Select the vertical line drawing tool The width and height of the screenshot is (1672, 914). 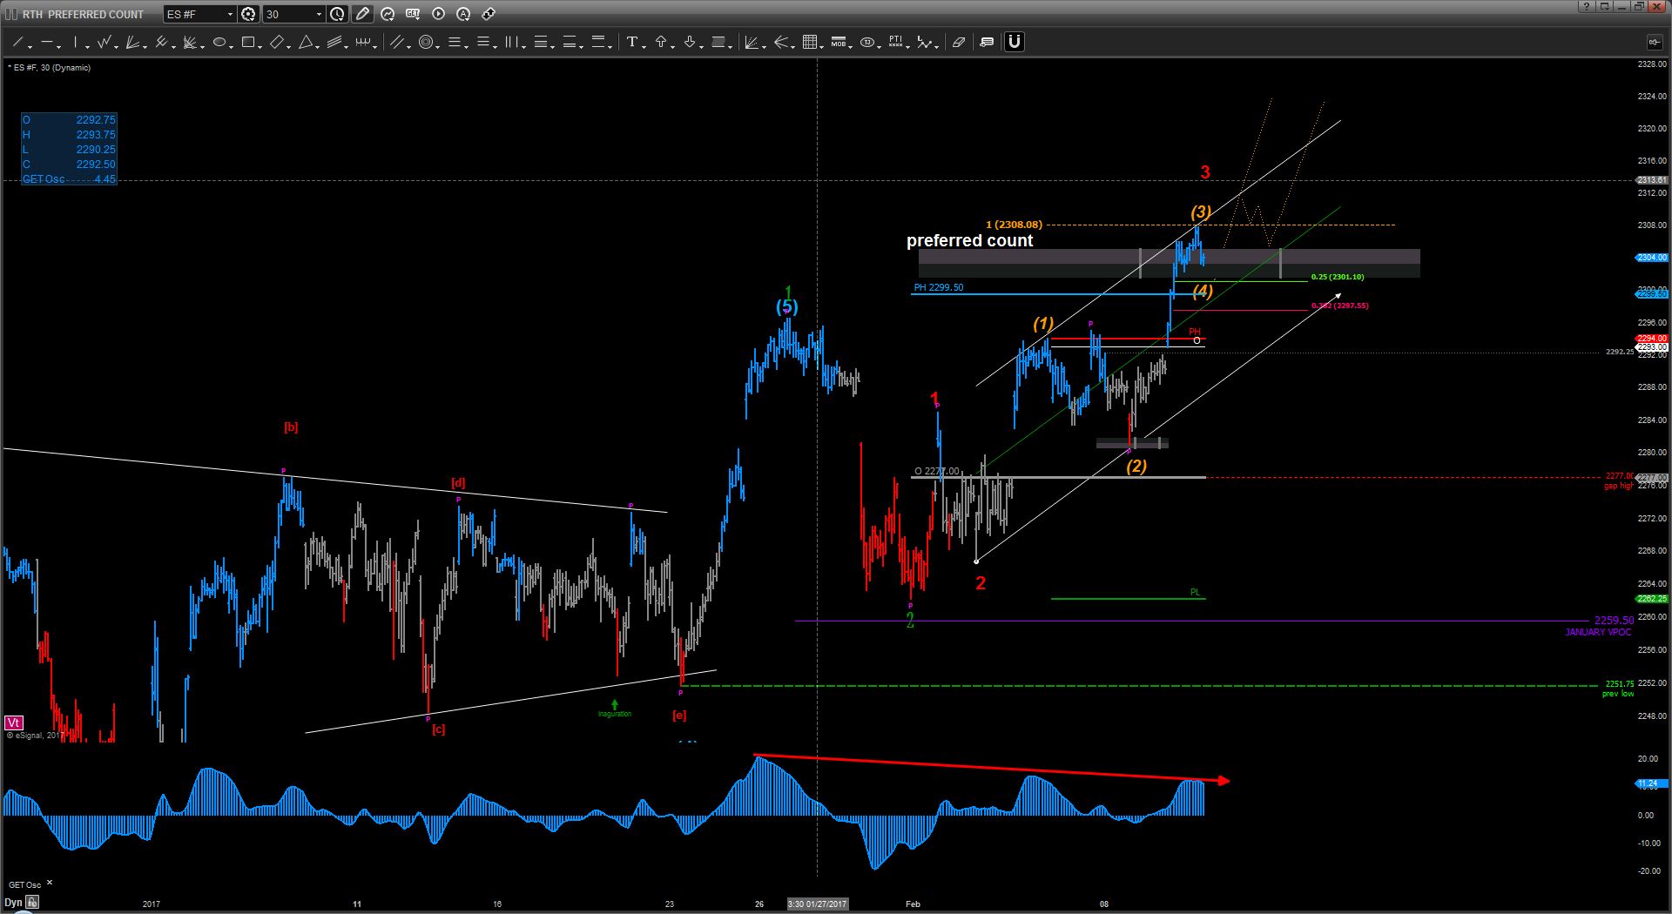(76, 42)
